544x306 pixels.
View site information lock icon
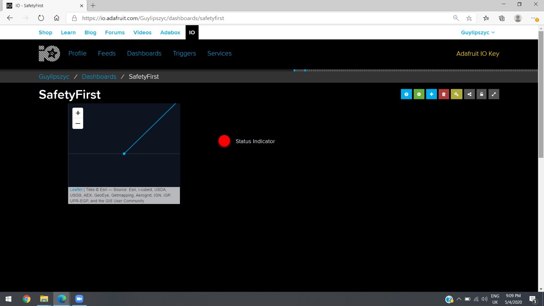[x=74, y=18]
